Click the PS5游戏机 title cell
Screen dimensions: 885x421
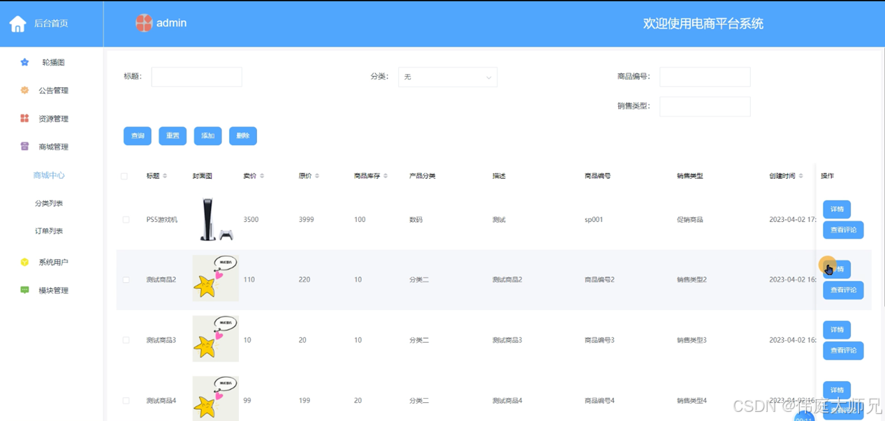pos(162,219)
